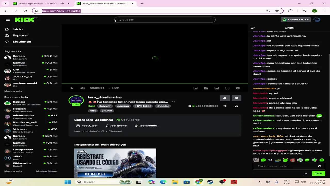This screenshot has height=186, width=330.
Task: Select the Spanish tag
Action: [105, 106]
